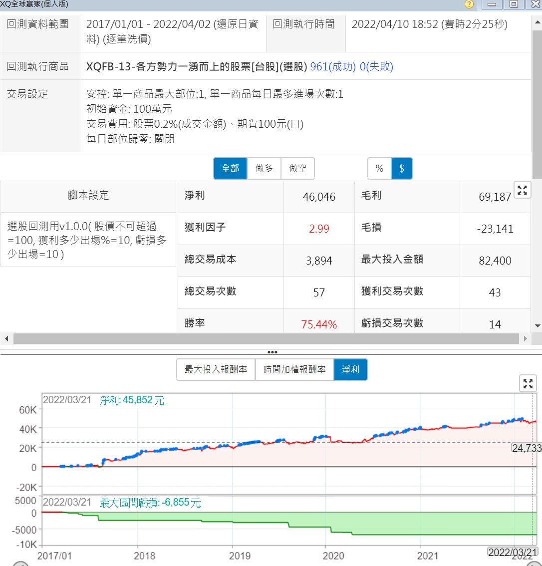Click the yellow help question-mark icon
This screenshot has height=566, width=542.
[469, 4]
